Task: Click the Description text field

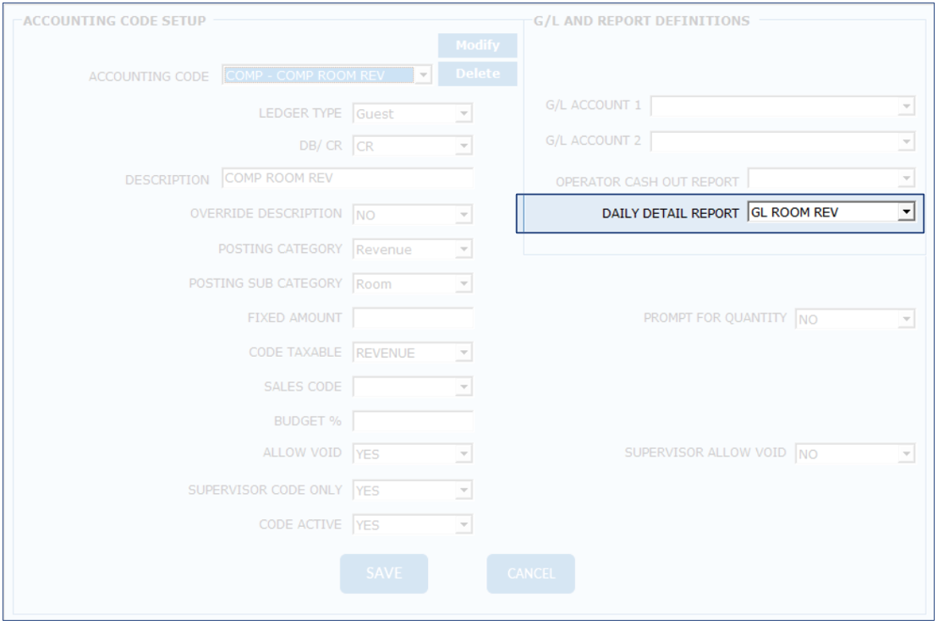Action: coord(347,178)
